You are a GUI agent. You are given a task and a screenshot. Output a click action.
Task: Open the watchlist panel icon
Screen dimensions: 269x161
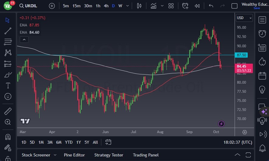[262, 20]
